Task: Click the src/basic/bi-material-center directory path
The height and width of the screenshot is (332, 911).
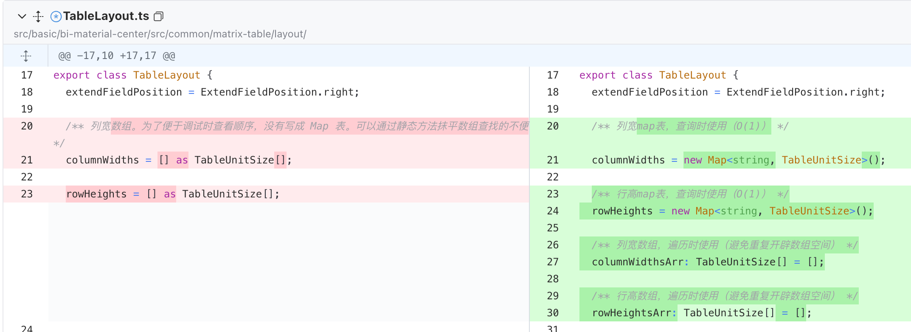Action: 160,34
